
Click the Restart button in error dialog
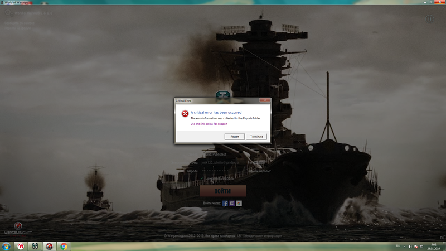(x=235, y=137)
